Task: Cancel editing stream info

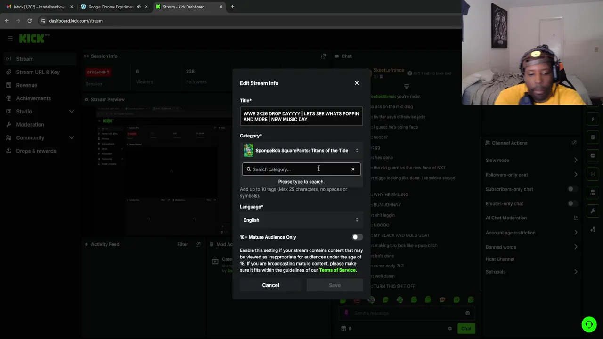Action: coord(270,285)
